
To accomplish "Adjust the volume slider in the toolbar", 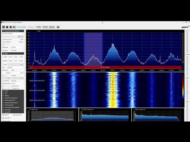I will coord(21,27).
